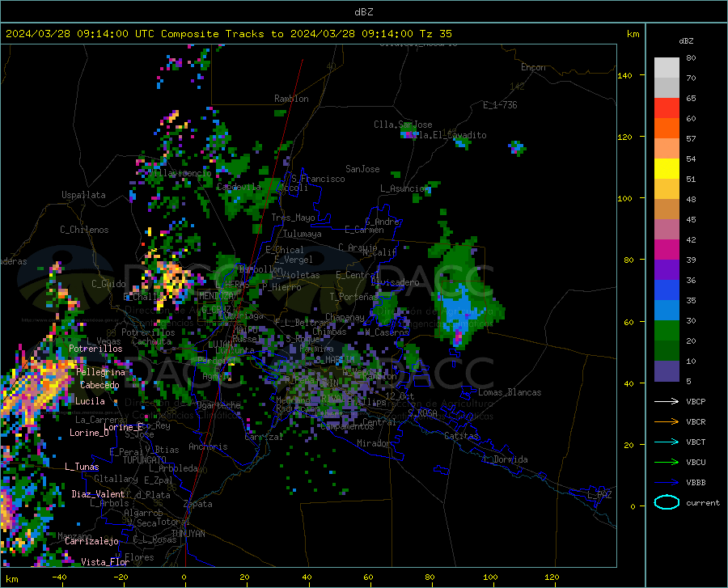Select the yellow 51 dBZ color swatch
This screenshot has height=588, width=728.
click(x=667, y=169)
